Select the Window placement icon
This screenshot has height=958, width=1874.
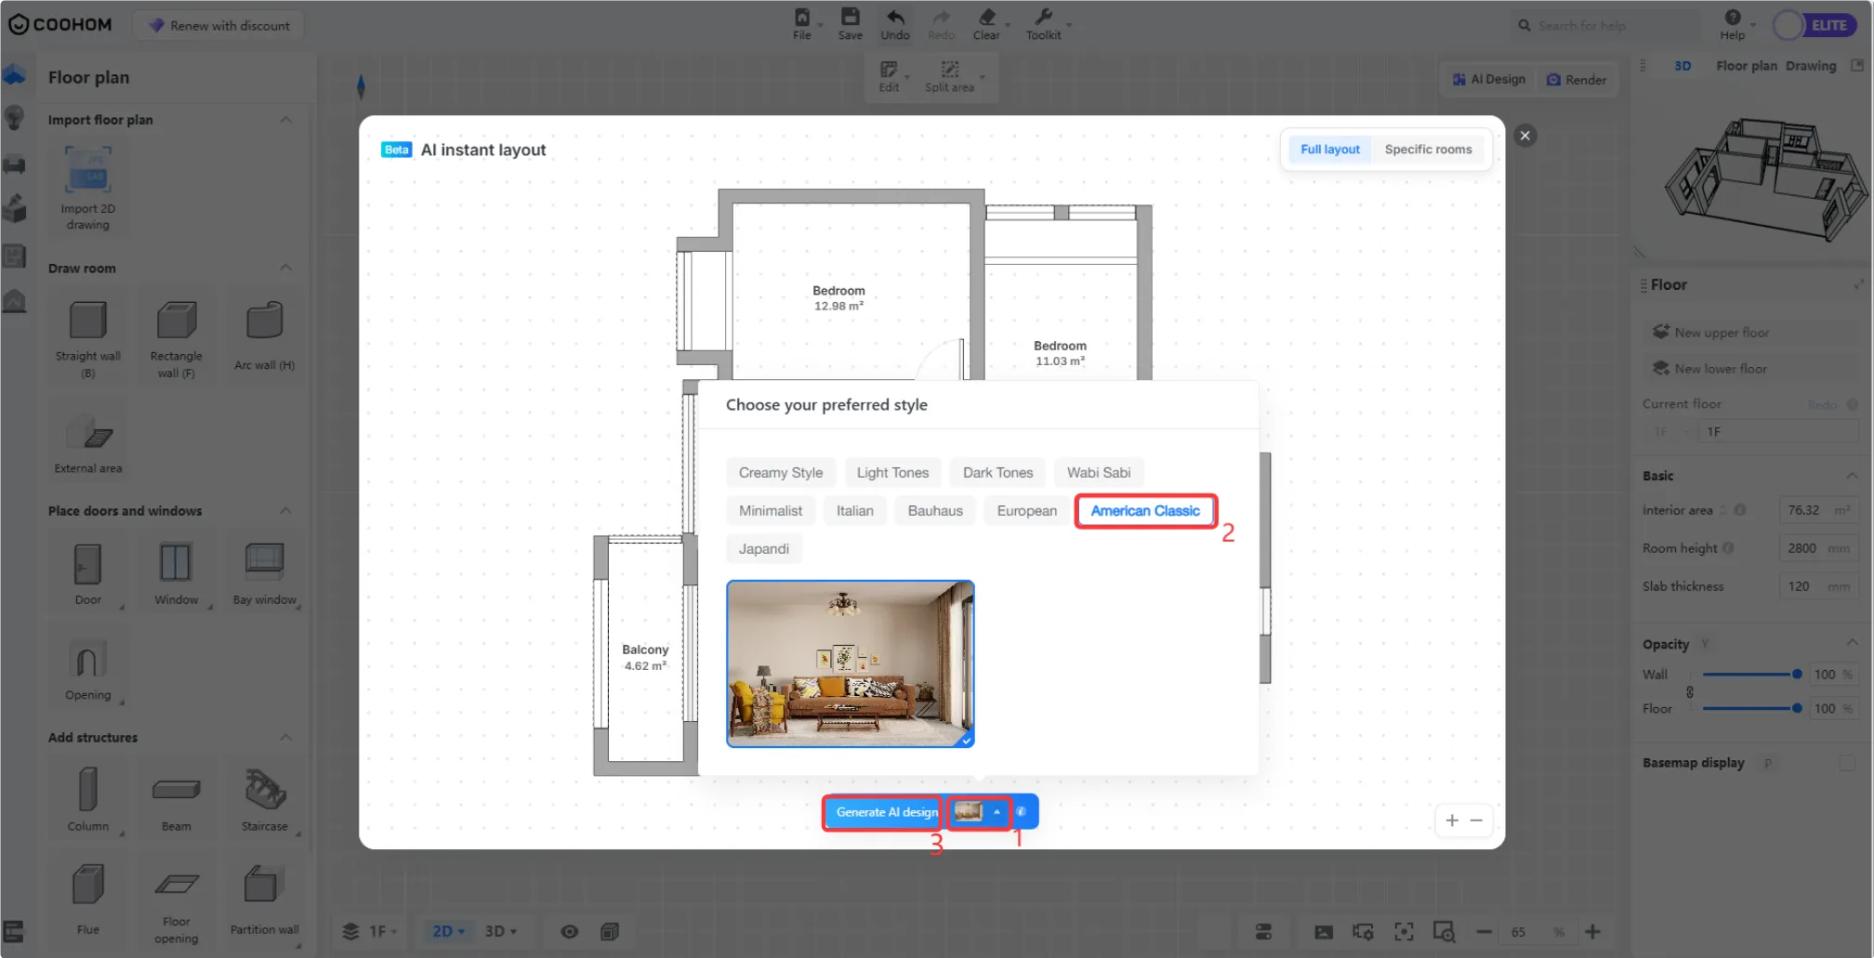click(176, 562)
